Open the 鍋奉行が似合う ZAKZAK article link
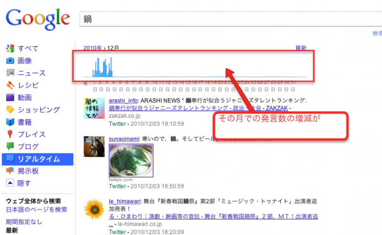Screen dimensions: 382x235 (x=198, y=108)
